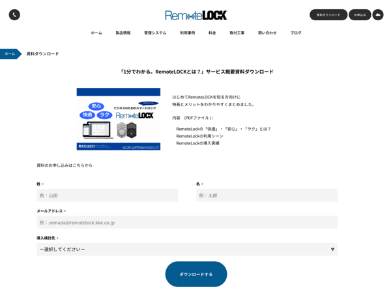Open the 製品情報 menu item
Screen dimensions: 391x291
(123, 33)
